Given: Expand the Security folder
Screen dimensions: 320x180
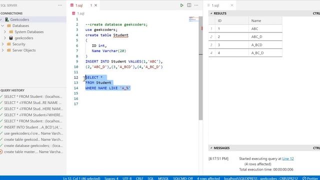Looking at the screenshot, I should pos(2,44).
